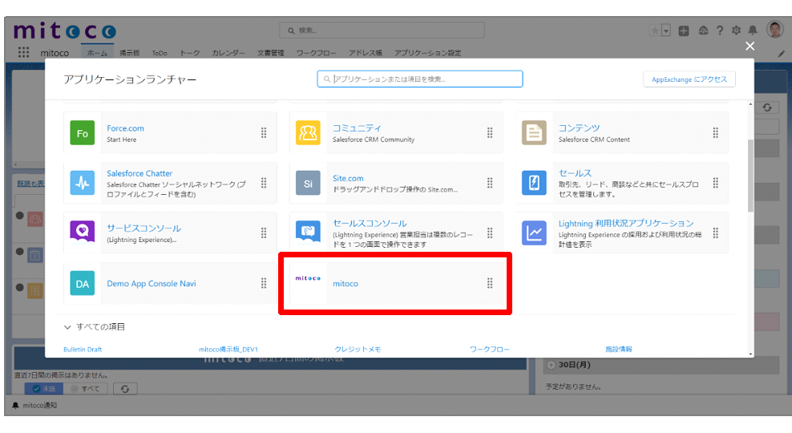The image size is (792, 433).
Task: Switch to the 掲示板 tab
Action: coord(130,53)
